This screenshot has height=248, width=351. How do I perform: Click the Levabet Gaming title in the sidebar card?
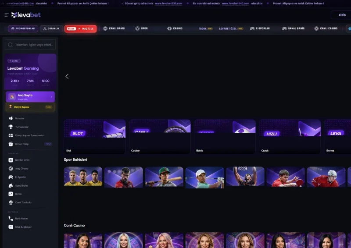pyautogui.click(x=23, y=68)
